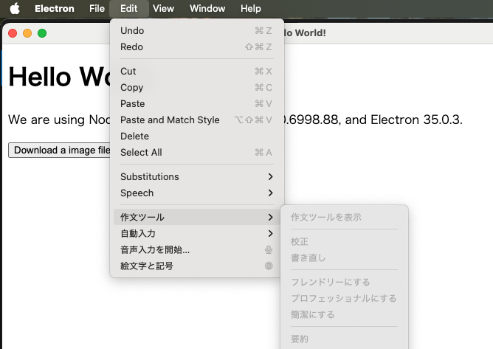Viewport: 493px width, 349px height.
Task: Click 簡潔にする in the submenu
Action: pyautogui.click(x=344, y=315)
